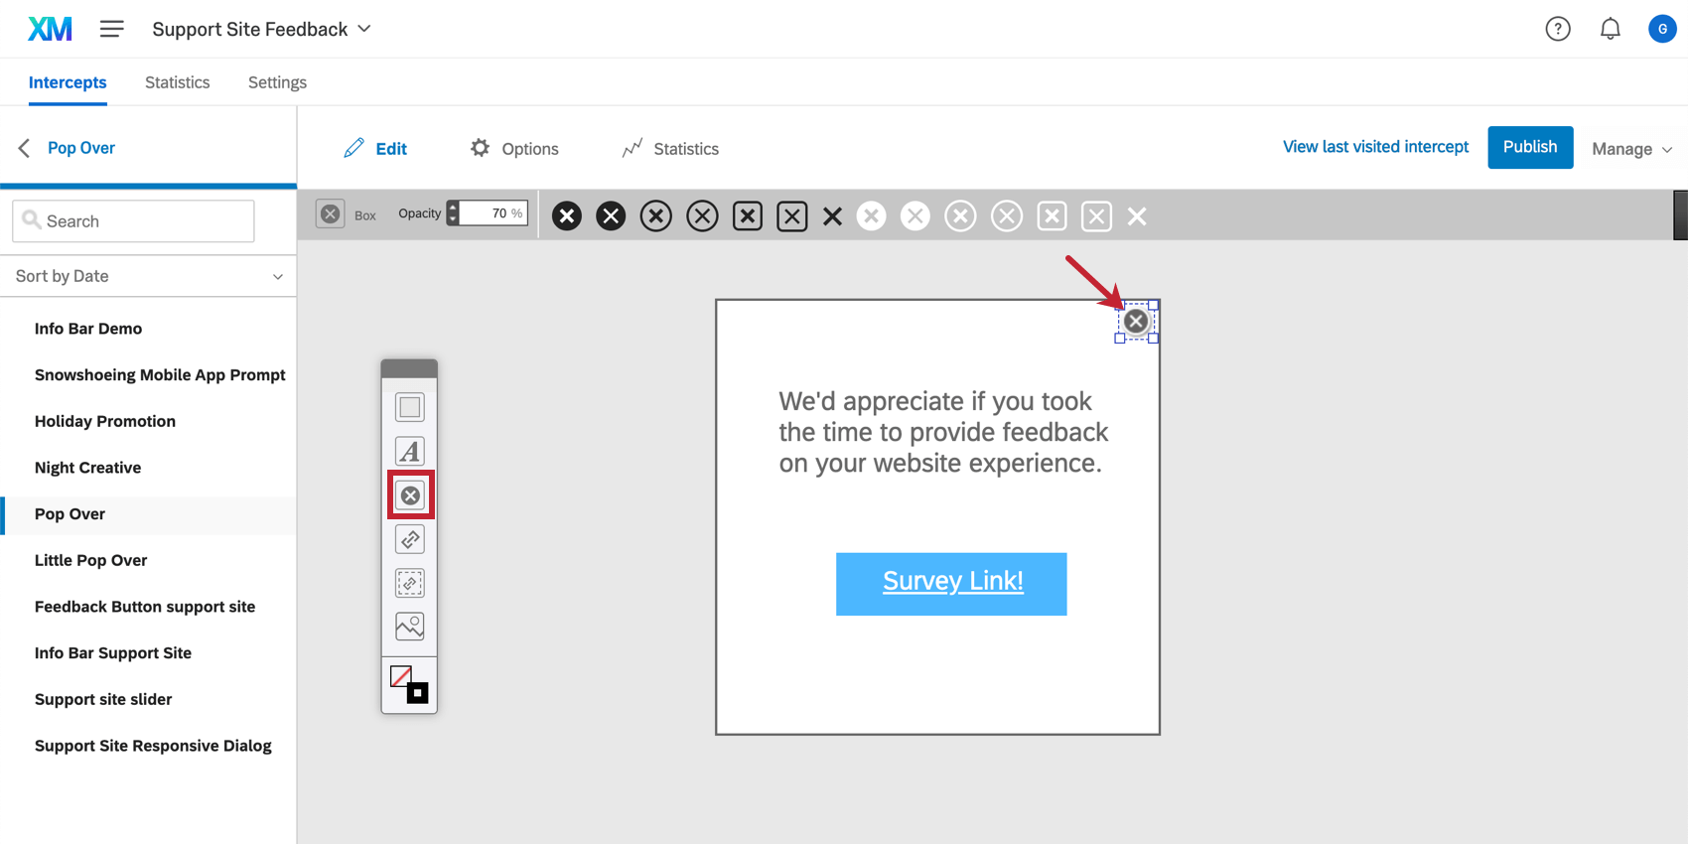Image resolution: width=1688 pixels, height=844 pixels.
Task: Open the Options section
Action: pos(514,148)
